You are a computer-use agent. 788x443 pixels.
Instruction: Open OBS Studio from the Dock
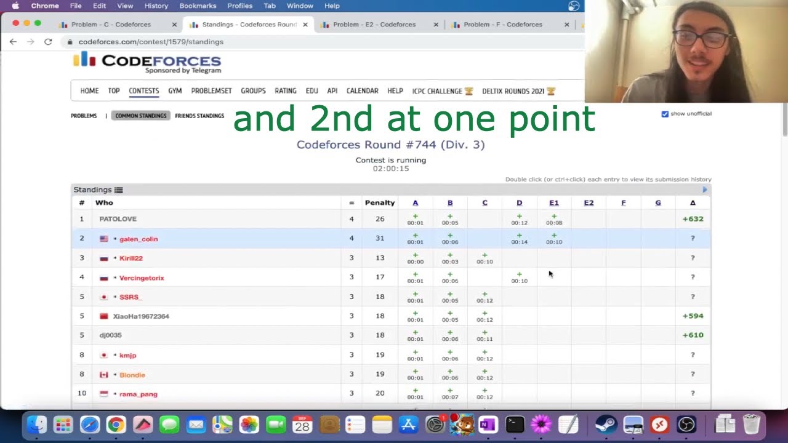686,425
